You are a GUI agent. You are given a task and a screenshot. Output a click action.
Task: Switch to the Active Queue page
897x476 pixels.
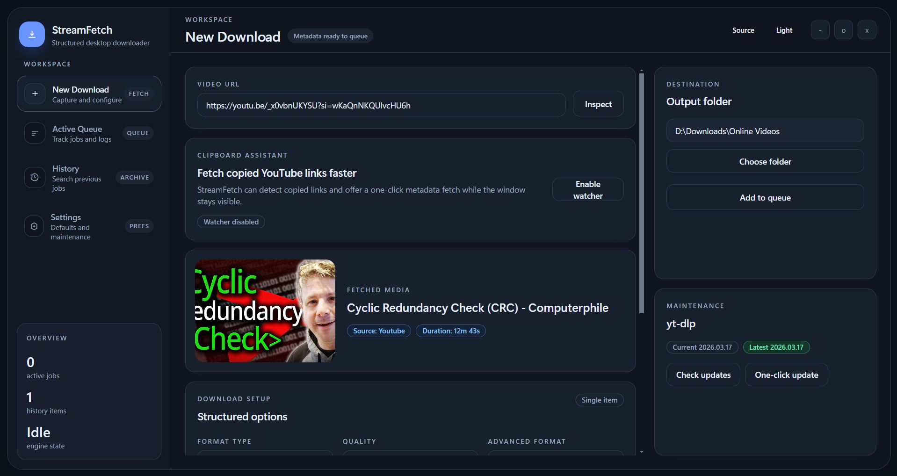point(89,133)
